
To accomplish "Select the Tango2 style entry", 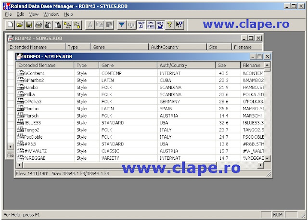I will coord(28,130).
